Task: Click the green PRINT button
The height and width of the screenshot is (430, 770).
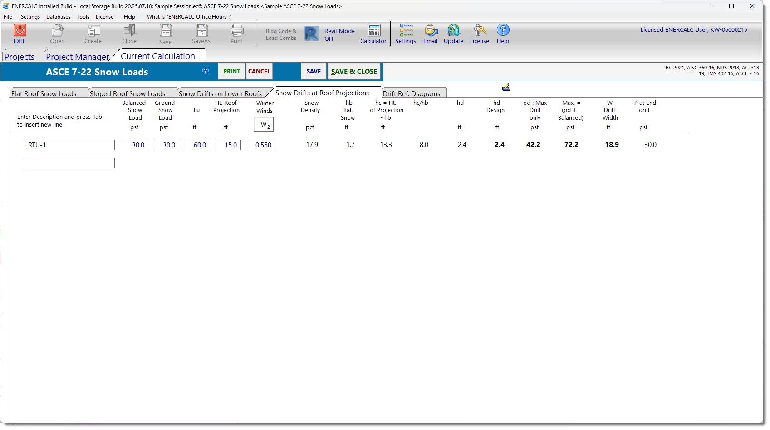Action: (x=232, y=71)
